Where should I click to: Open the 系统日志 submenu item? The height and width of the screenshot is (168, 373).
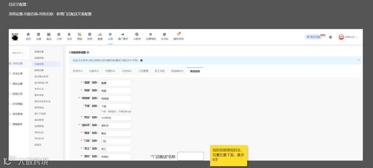click(39, 132)
